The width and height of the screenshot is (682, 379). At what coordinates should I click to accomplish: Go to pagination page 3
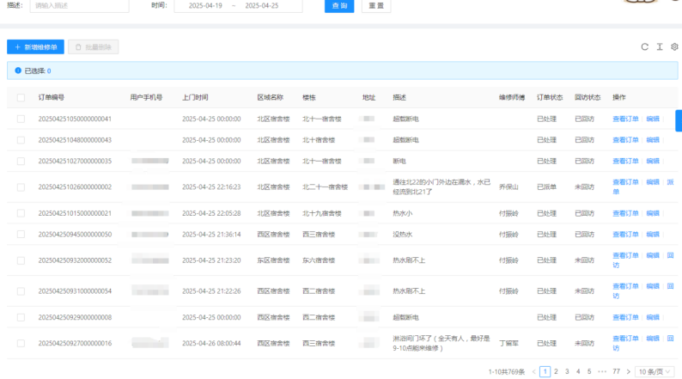[567, 371]
